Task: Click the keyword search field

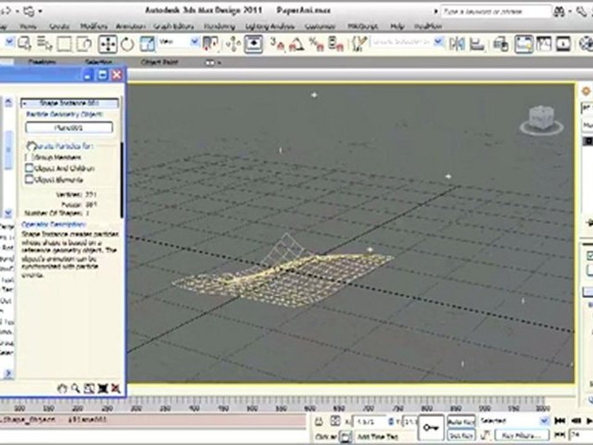Action: [x=496, y=11]
